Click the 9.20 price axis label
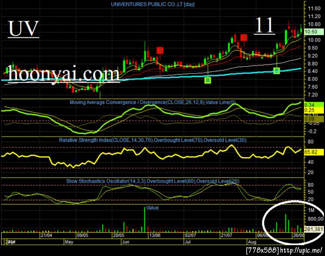 click(x=313, y=56)
